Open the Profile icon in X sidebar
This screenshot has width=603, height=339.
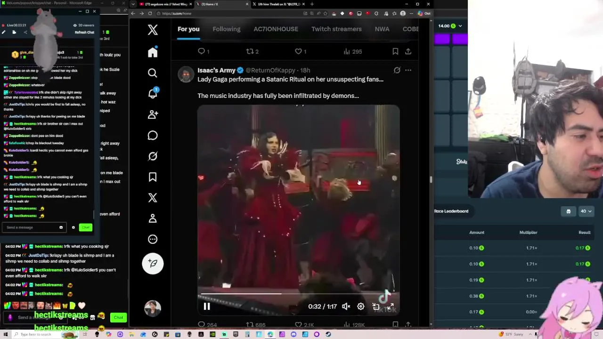(153, 218)
